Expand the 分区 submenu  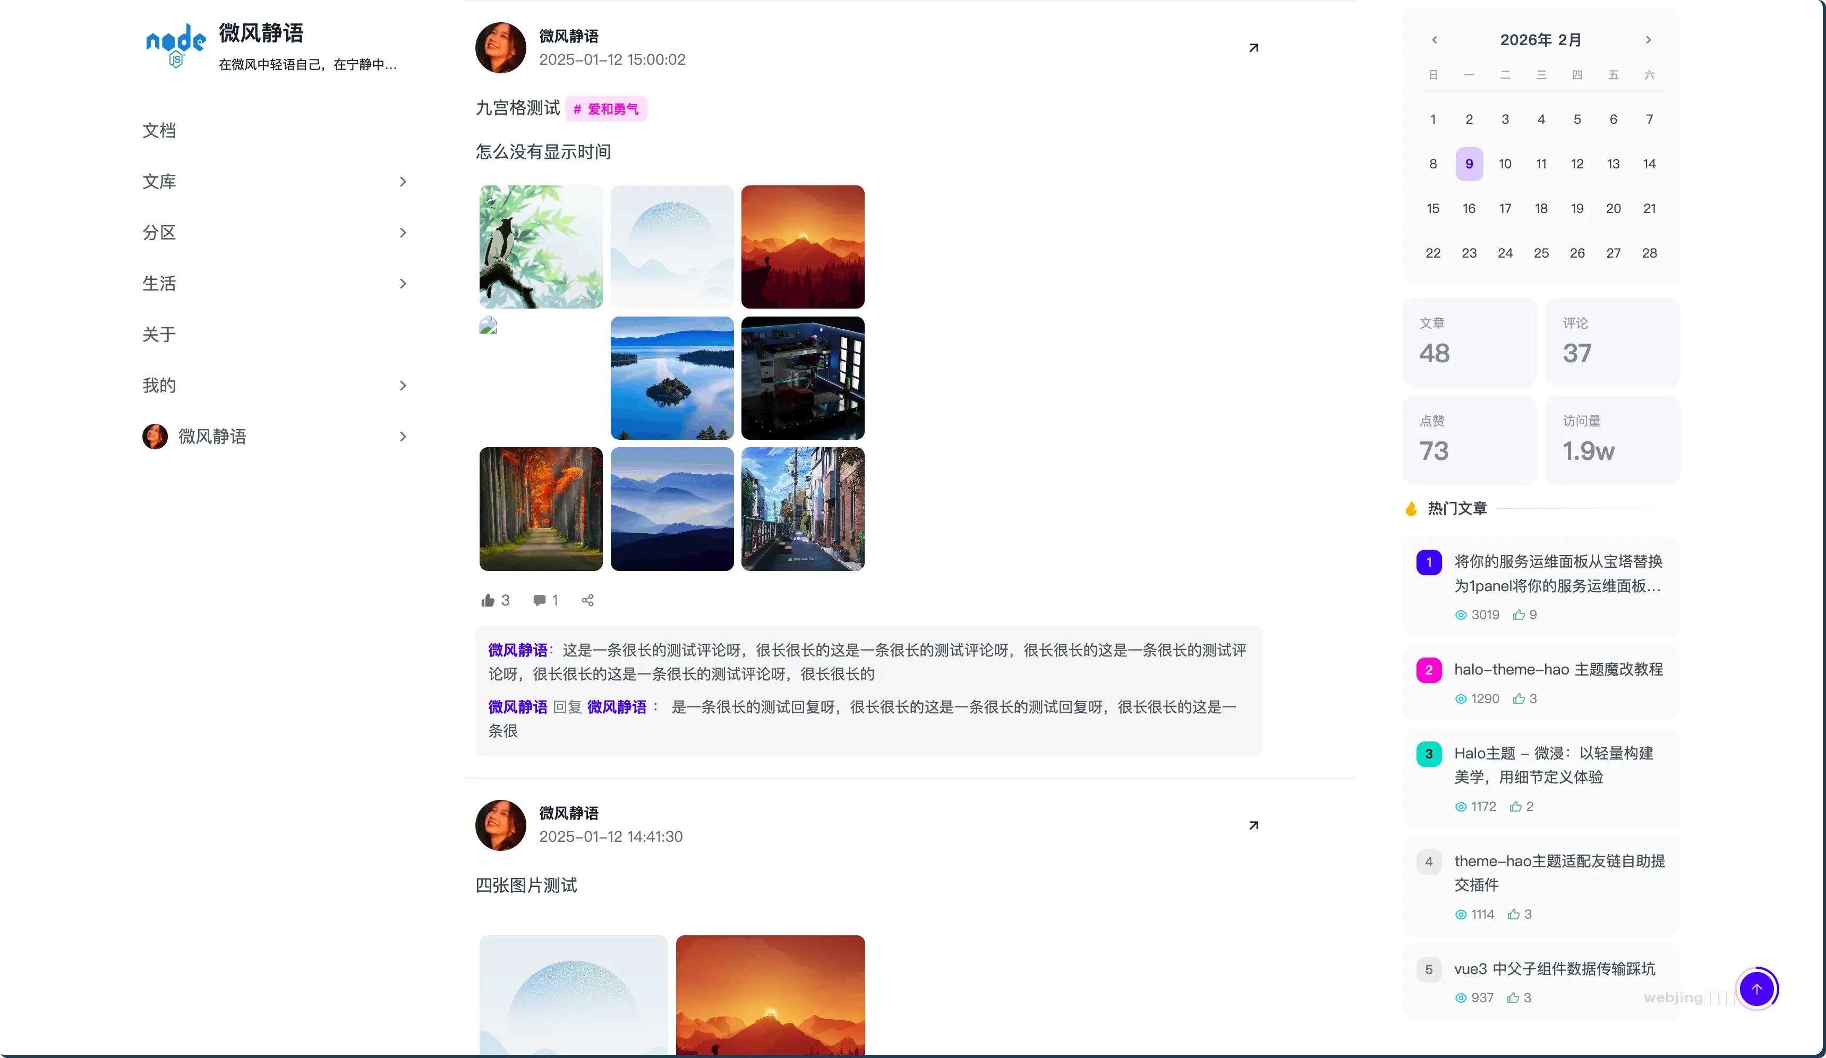[x=403, y=233]
